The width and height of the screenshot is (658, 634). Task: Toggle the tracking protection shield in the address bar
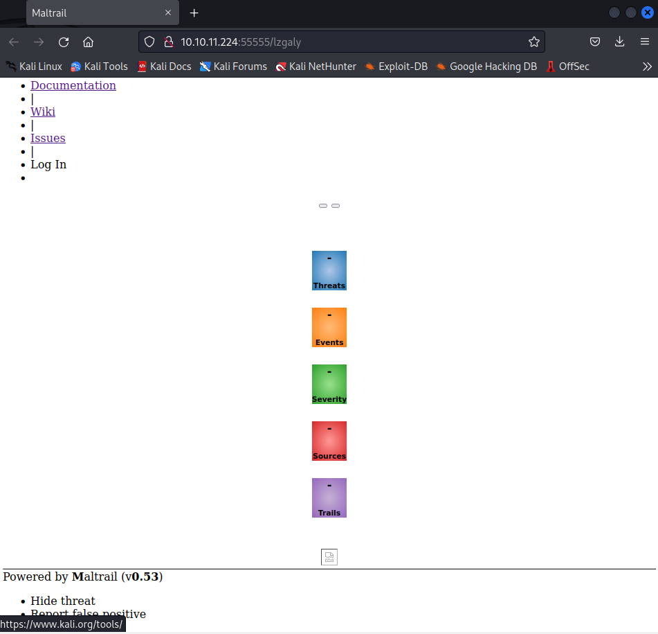click(149, 42)
